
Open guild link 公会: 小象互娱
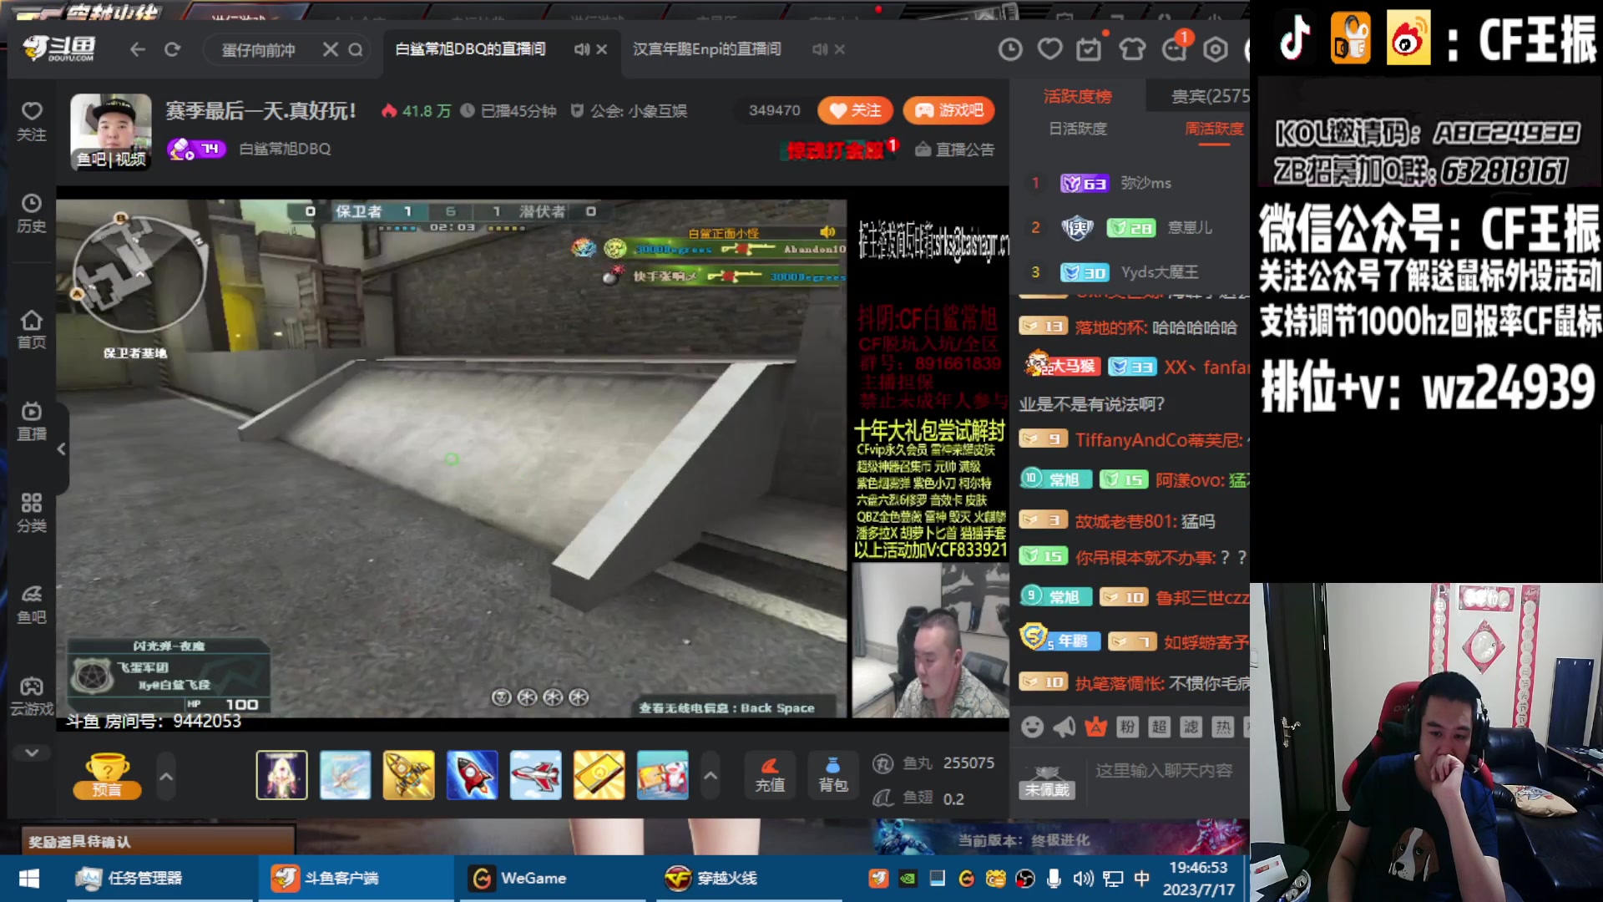point(629,111)
